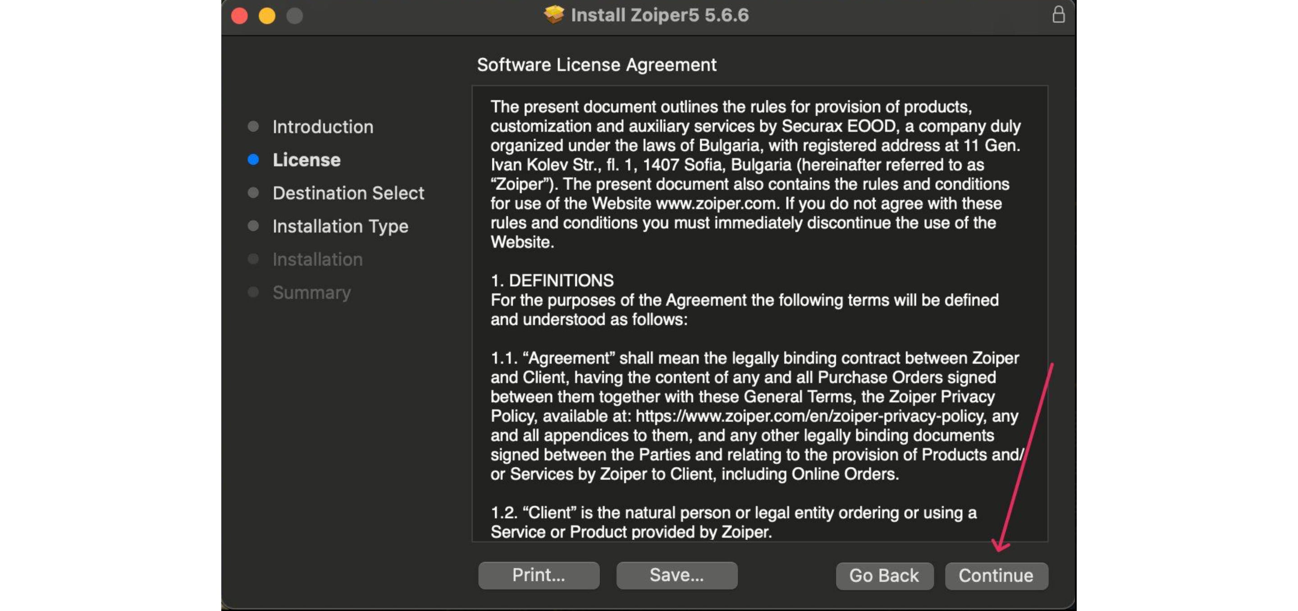The width and height of the screenshot is (1298, 611).
Task: Go back to the previous installer step
Action: 884,575
